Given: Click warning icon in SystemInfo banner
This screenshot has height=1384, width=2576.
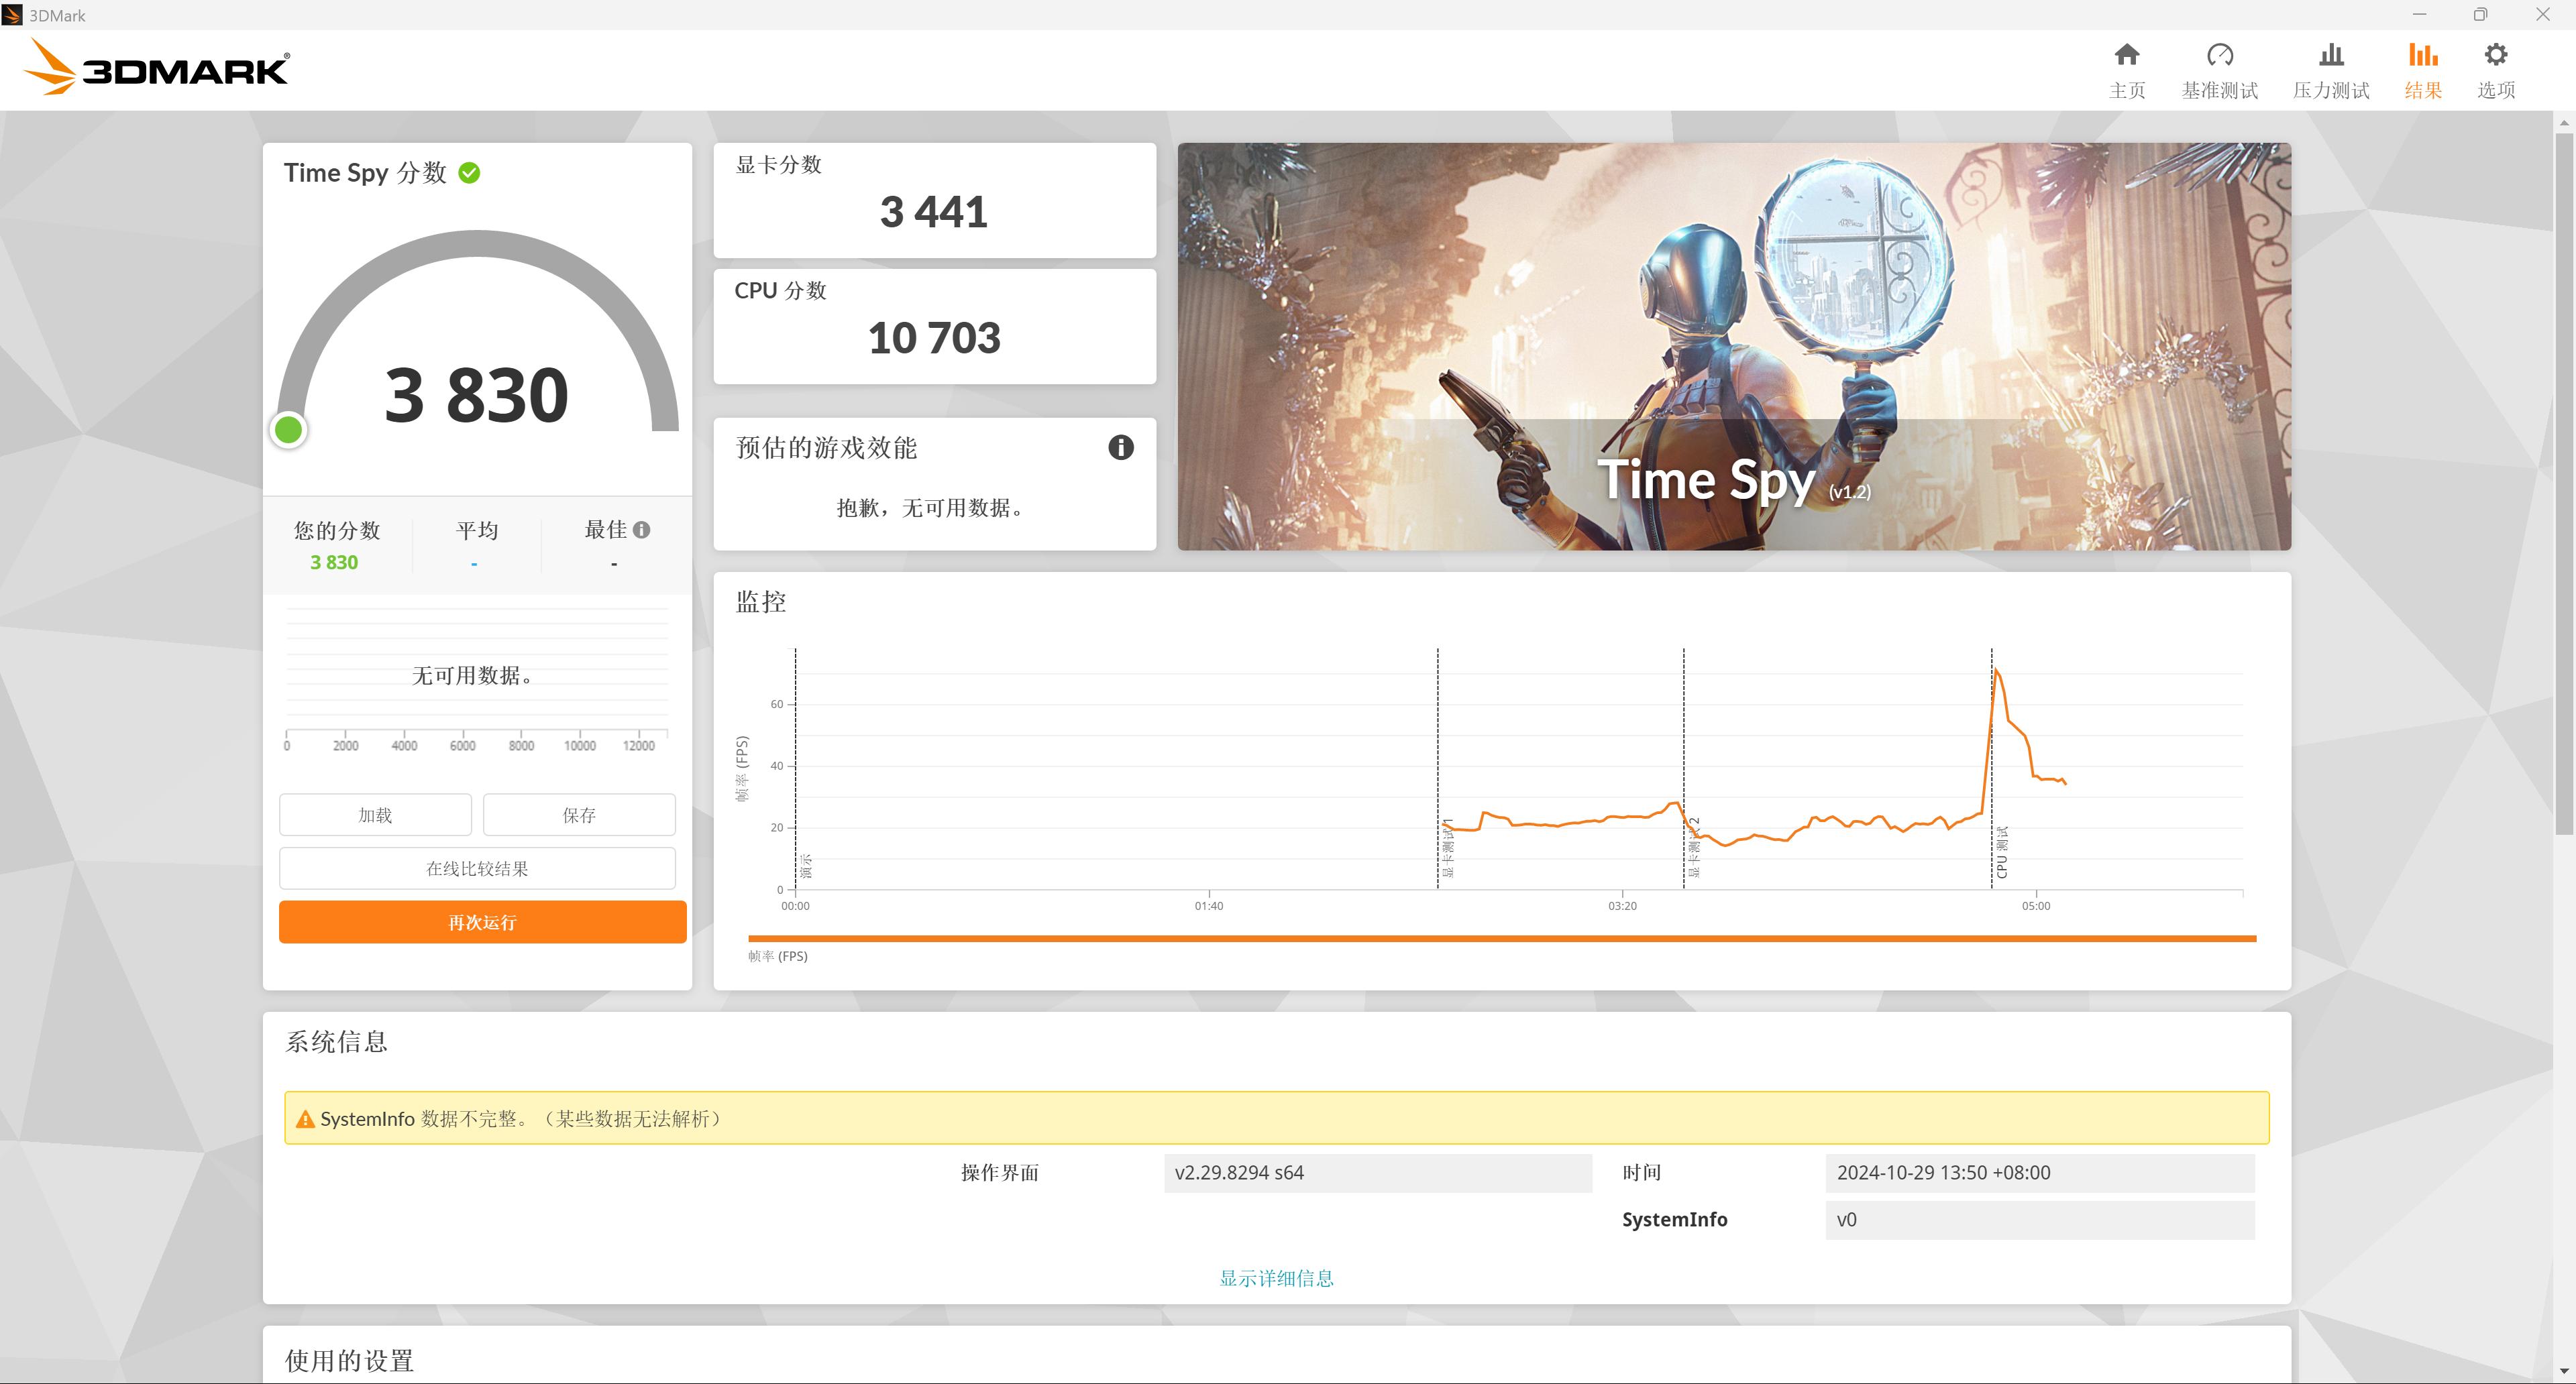Looking at the screenshot, I should 305,1119.
